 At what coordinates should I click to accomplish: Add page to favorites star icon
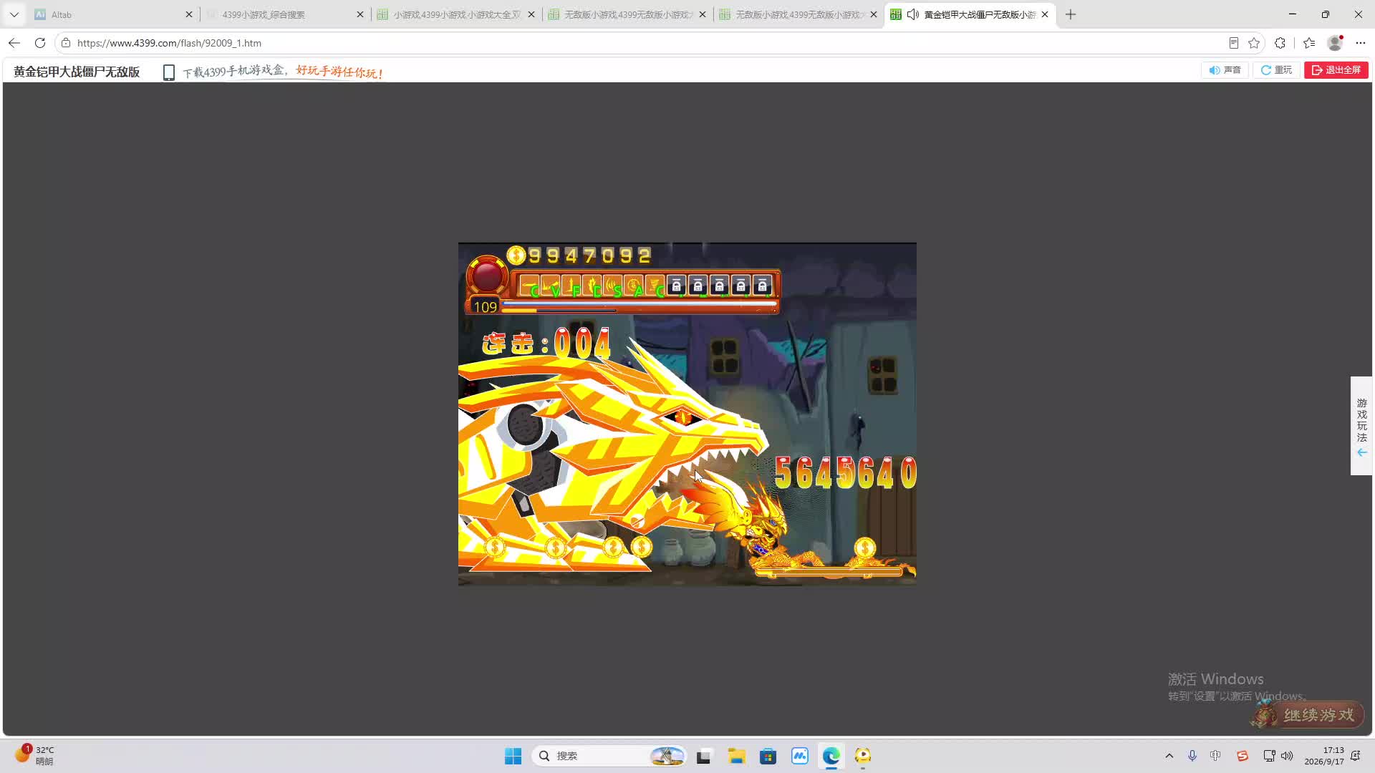(1254, 43)
